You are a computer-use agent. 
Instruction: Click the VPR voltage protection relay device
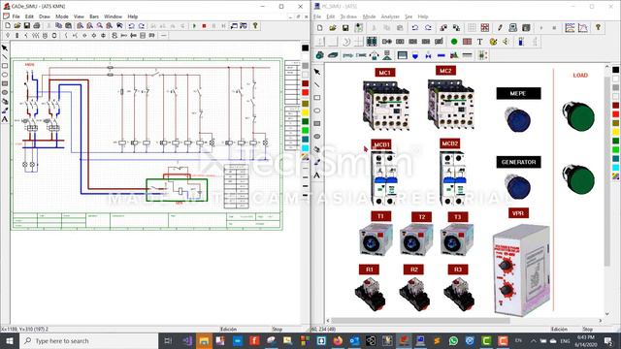(521, 270)
